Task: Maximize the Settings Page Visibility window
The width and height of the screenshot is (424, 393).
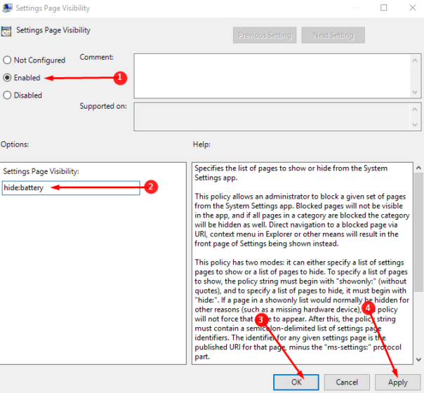Action: [x=383, y=8]
